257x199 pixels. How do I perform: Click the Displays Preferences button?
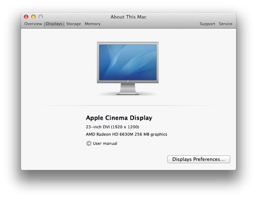pos(198,159)
